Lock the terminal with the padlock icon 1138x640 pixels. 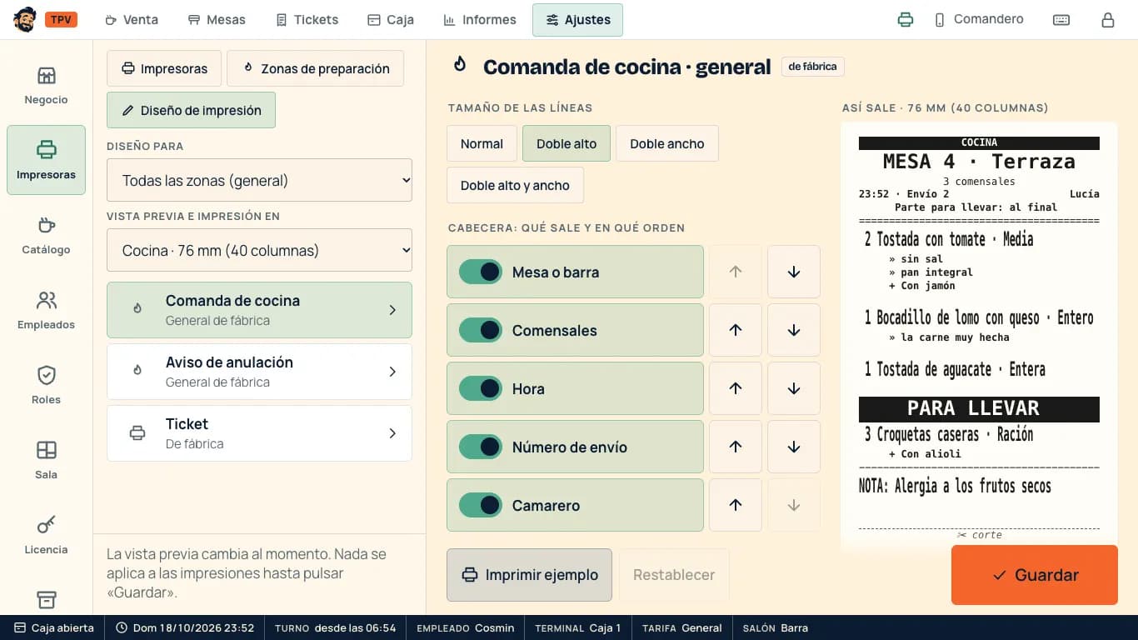[1108, 20]
